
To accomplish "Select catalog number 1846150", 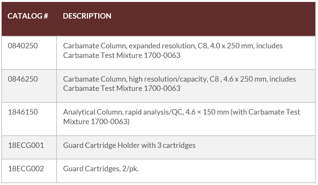I will click(x=23, y=112).
